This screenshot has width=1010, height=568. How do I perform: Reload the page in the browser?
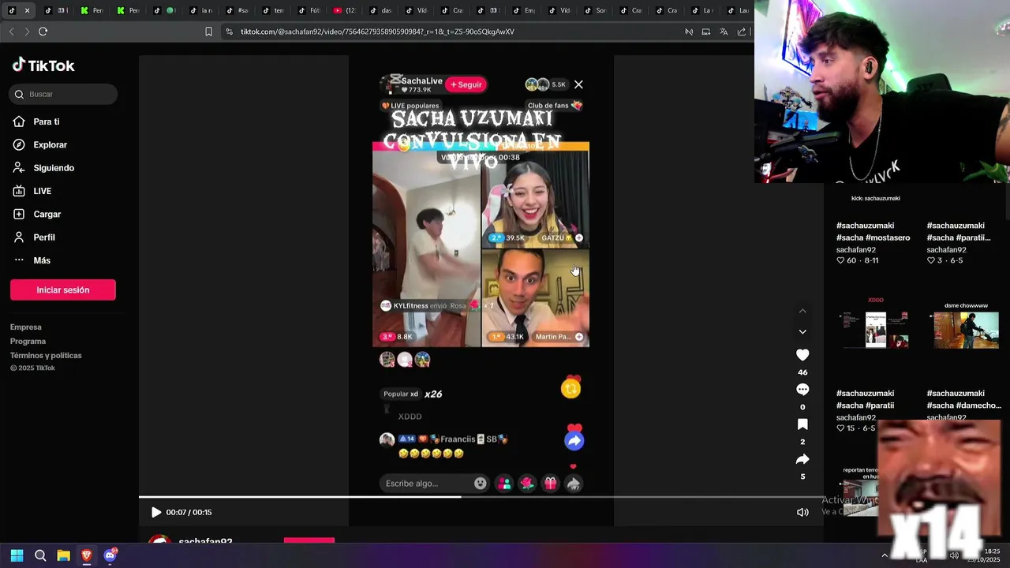[43, 32]
